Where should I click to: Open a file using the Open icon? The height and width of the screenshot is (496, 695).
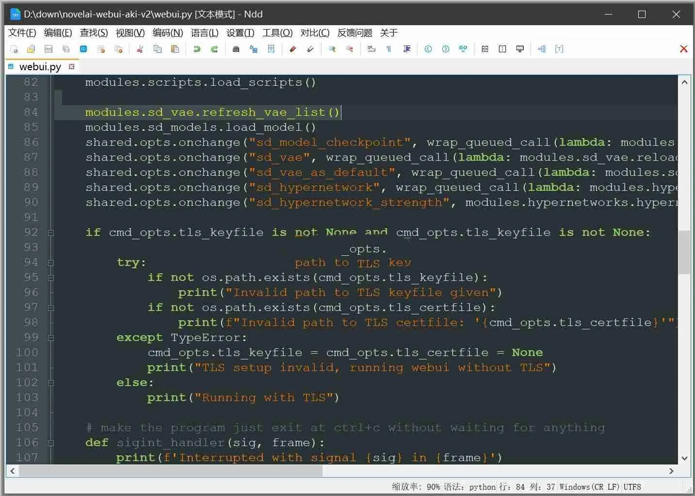pos(31,48)
